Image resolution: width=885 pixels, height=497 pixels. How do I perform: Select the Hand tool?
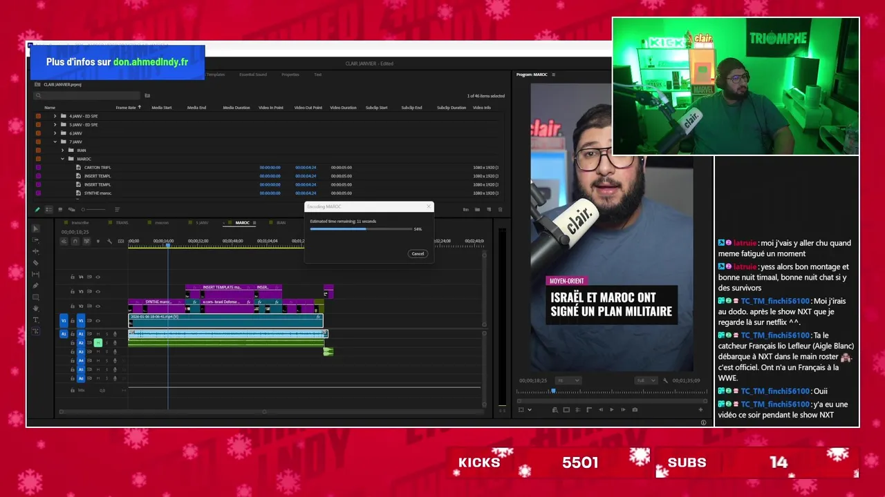click(36, 309)
